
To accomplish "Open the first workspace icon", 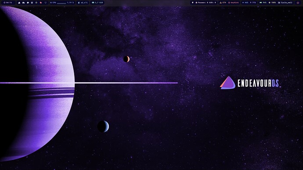I will coord(19,3).
